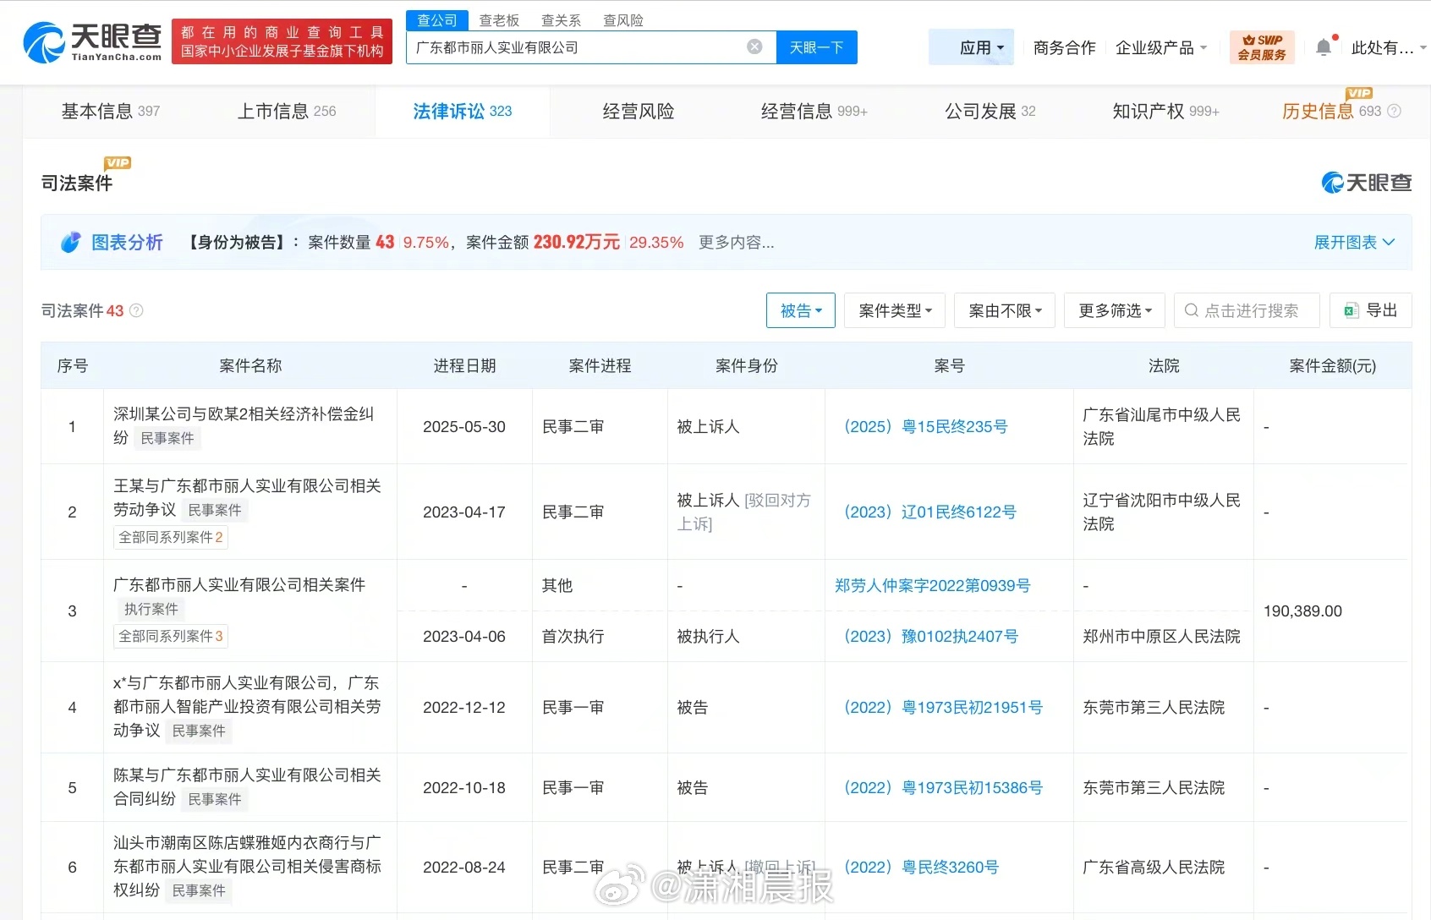Click the Excel 导出 export icon

1351,310
